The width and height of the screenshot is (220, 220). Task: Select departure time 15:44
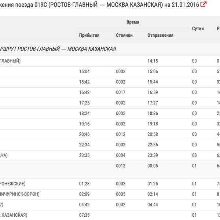(153, 82)
